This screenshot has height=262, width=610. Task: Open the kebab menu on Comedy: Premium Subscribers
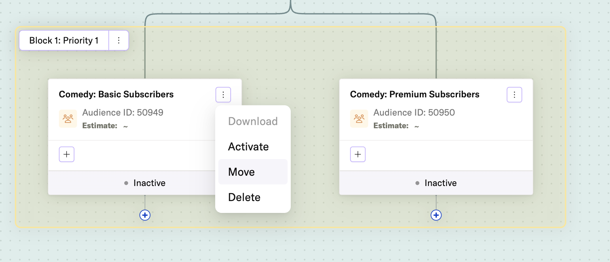click(x=514, y=95)
